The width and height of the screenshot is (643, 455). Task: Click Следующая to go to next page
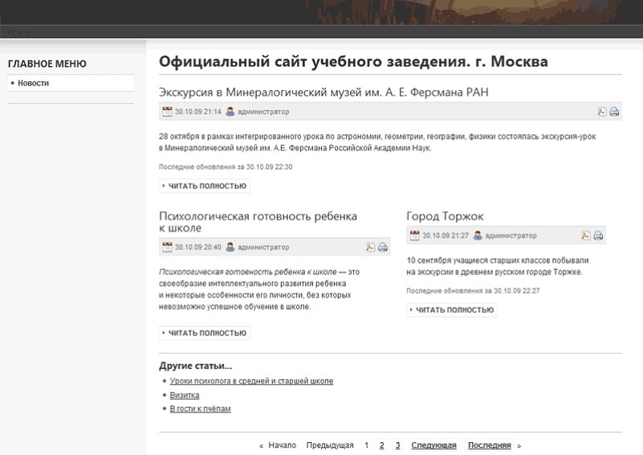pyautogui.click(x=433, y=445)
